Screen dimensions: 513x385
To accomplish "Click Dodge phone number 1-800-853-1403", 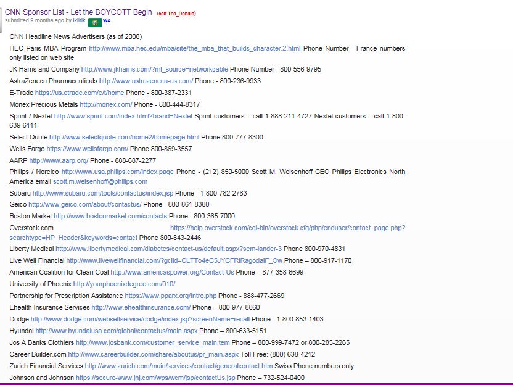I will [300, 319].
